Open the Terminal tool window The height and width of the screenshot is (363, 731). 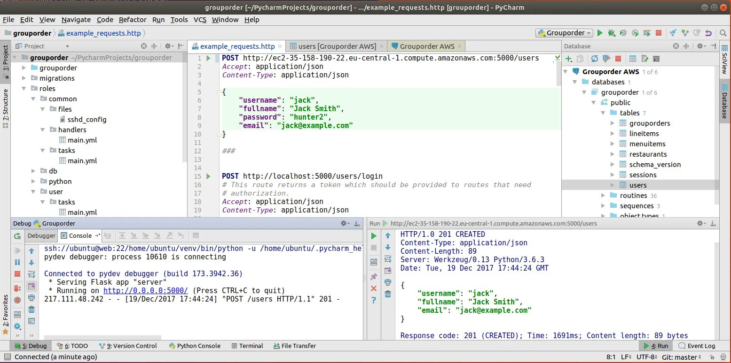pos(248,346)
